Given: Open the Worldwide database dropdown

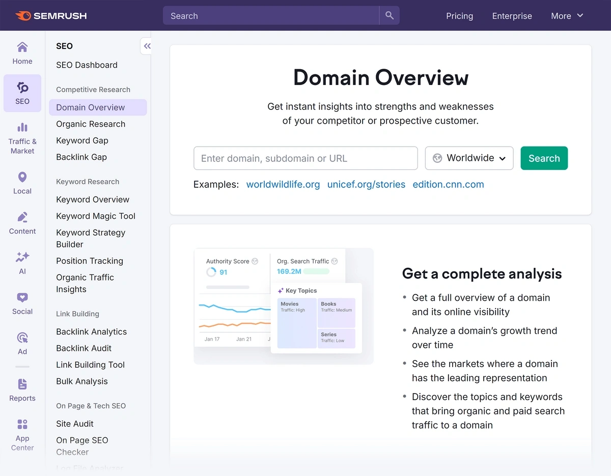Looking at the screenshot, I should [469, 158].
